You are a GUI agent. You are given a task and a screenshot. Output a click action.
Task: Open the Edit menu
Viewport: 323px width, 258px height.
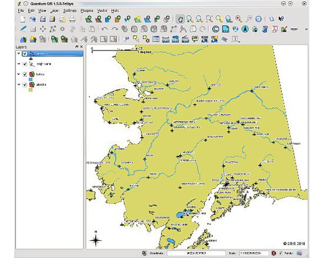[31, 11]
